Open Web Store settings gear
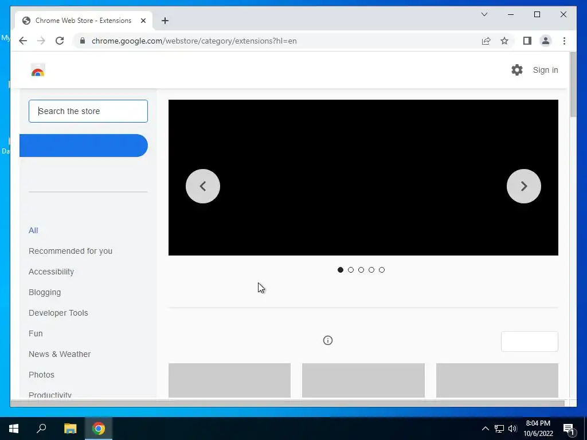Viewport: 587px width, 440px height. pos(517,70)
